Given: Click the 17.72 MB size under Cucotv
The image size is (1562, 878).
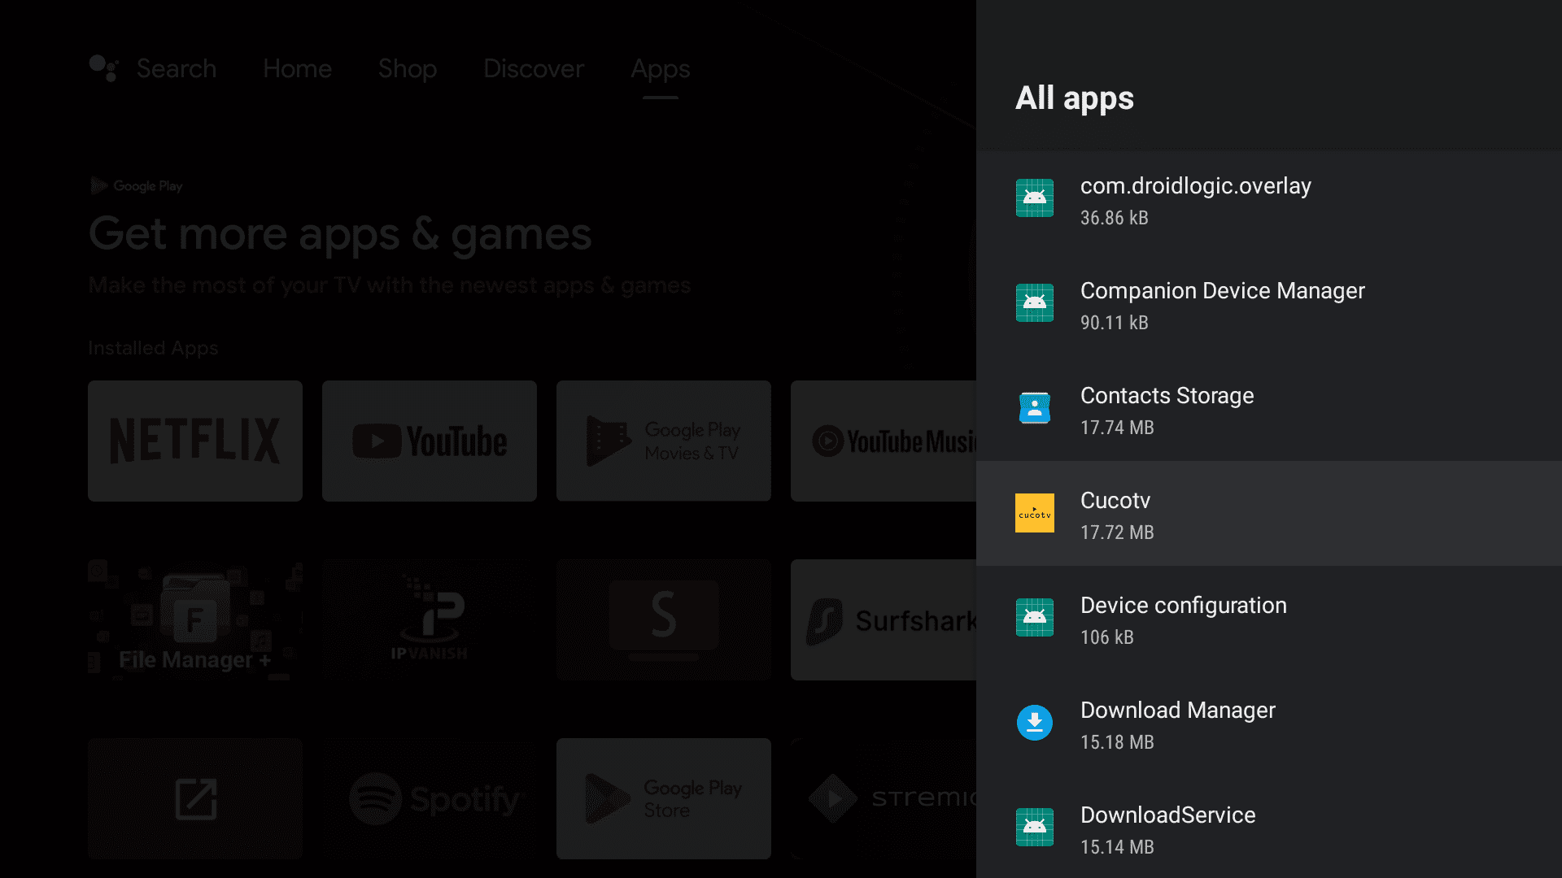Looking at the screenshot, I should click(x=1117, y=532).
